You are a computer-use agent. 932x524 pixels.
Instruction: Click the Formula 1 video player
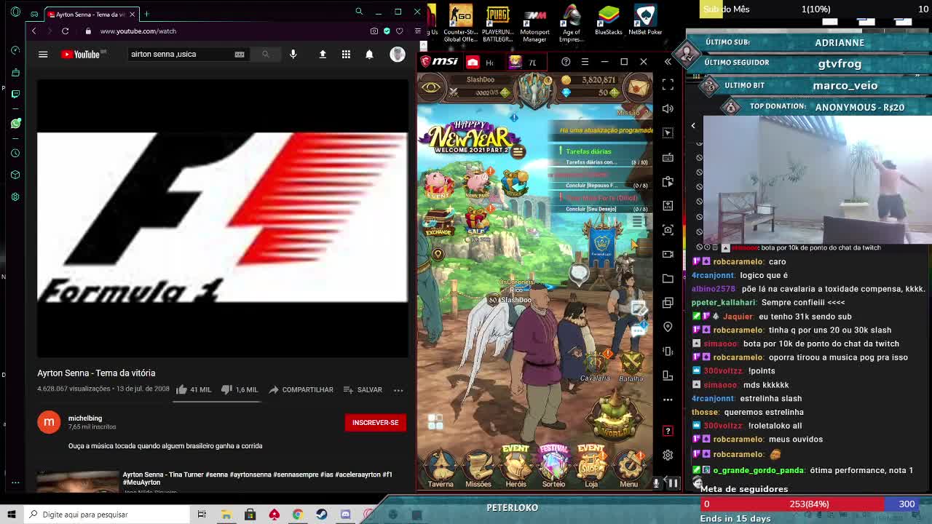[223, 217]
